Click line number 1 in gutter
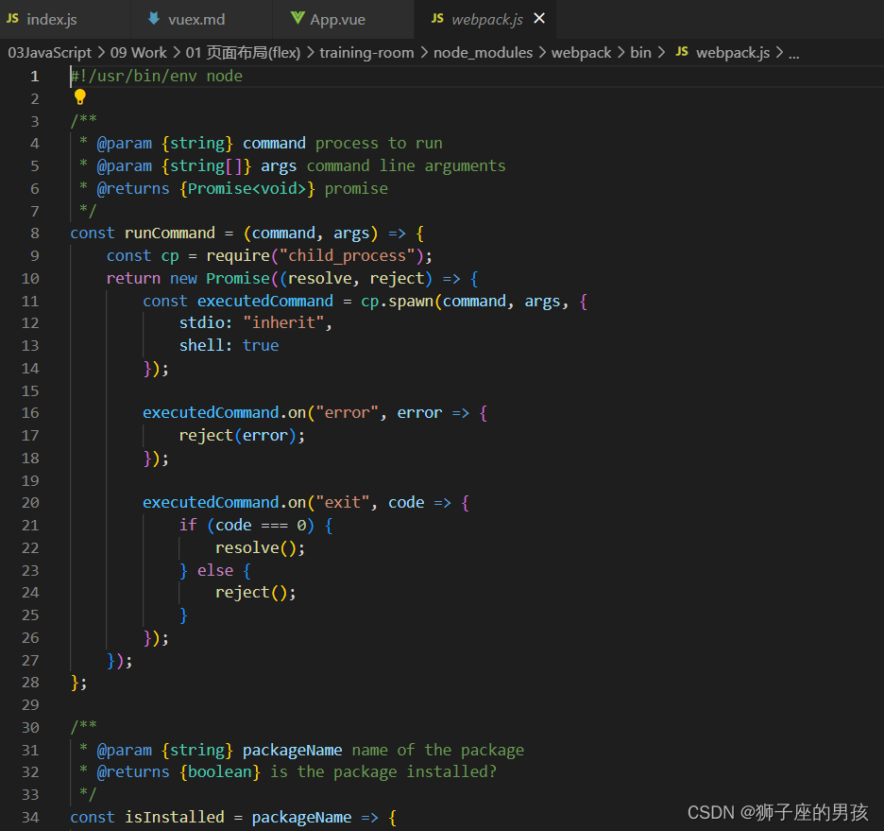 coord(34,77)
